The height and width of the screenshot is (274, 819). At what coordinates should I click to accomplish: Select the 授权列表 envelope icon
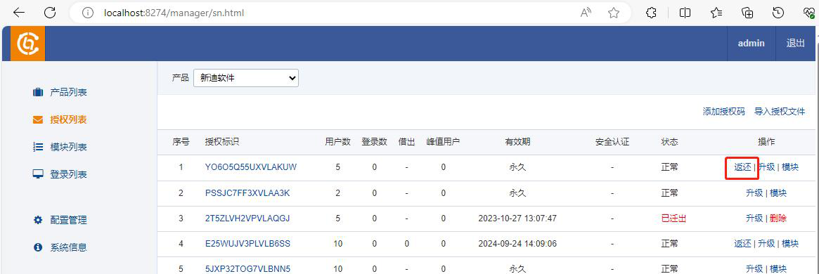tap(37, 120)
